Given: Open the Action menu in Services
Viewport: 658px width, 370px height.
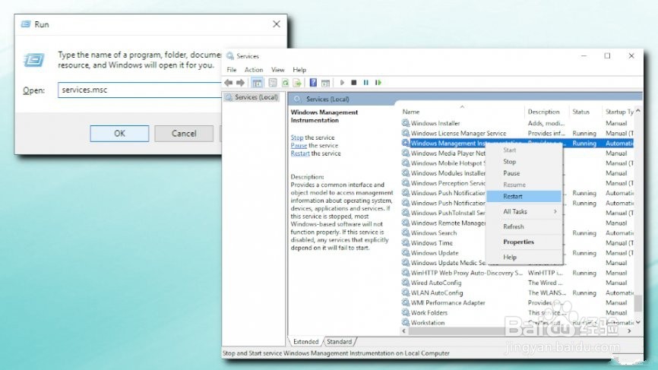Looking at the screenshot, I should pos(254,70).
